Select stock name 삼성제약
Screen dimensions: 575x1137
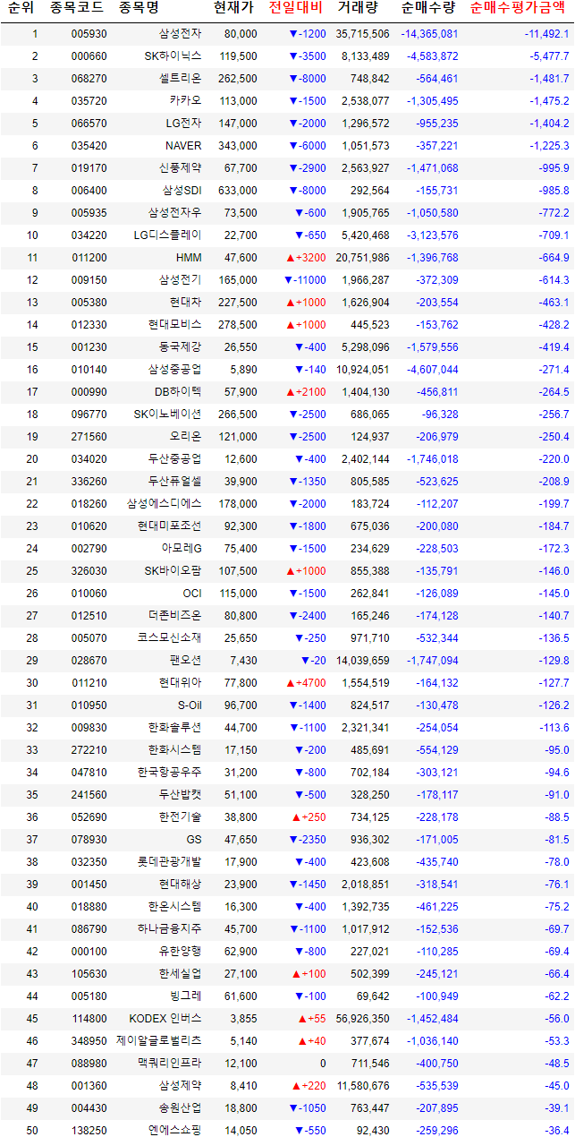[x=182, y=1086]
